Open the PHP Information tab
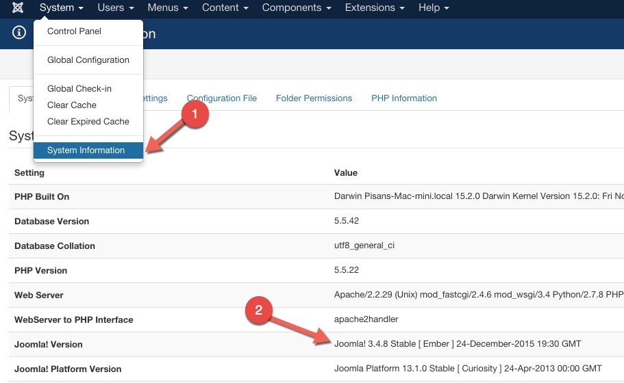 click(404, 98)
